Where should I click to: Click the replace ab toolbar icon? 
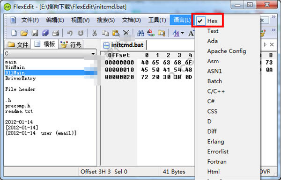[151, 33]
